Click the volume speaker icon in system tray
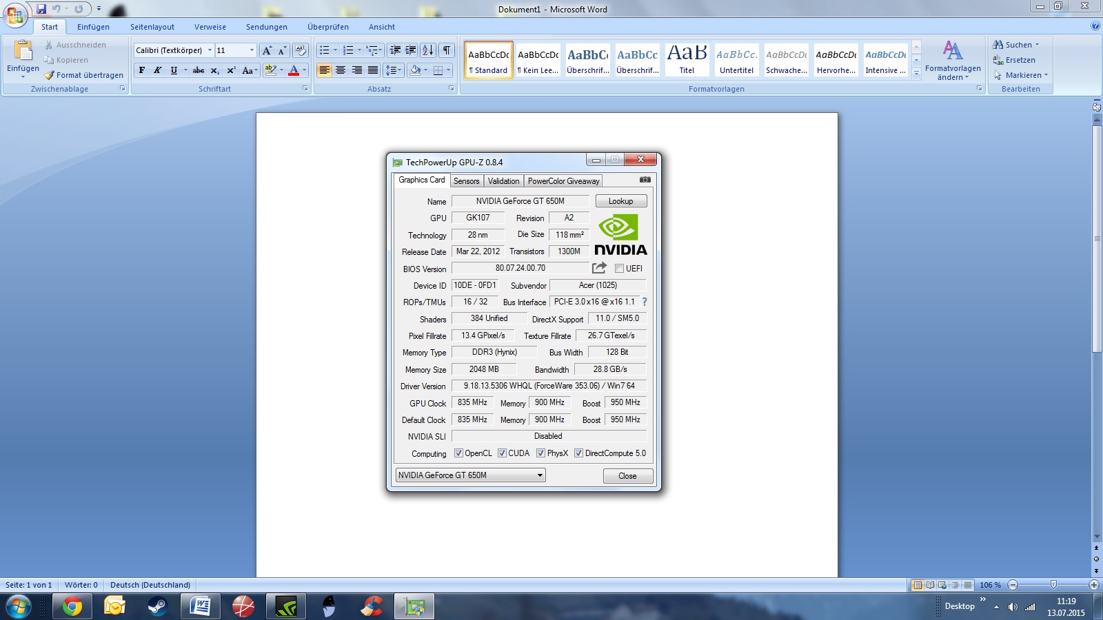Viewport: 1103px width, 620px height. pos(1013,607)
